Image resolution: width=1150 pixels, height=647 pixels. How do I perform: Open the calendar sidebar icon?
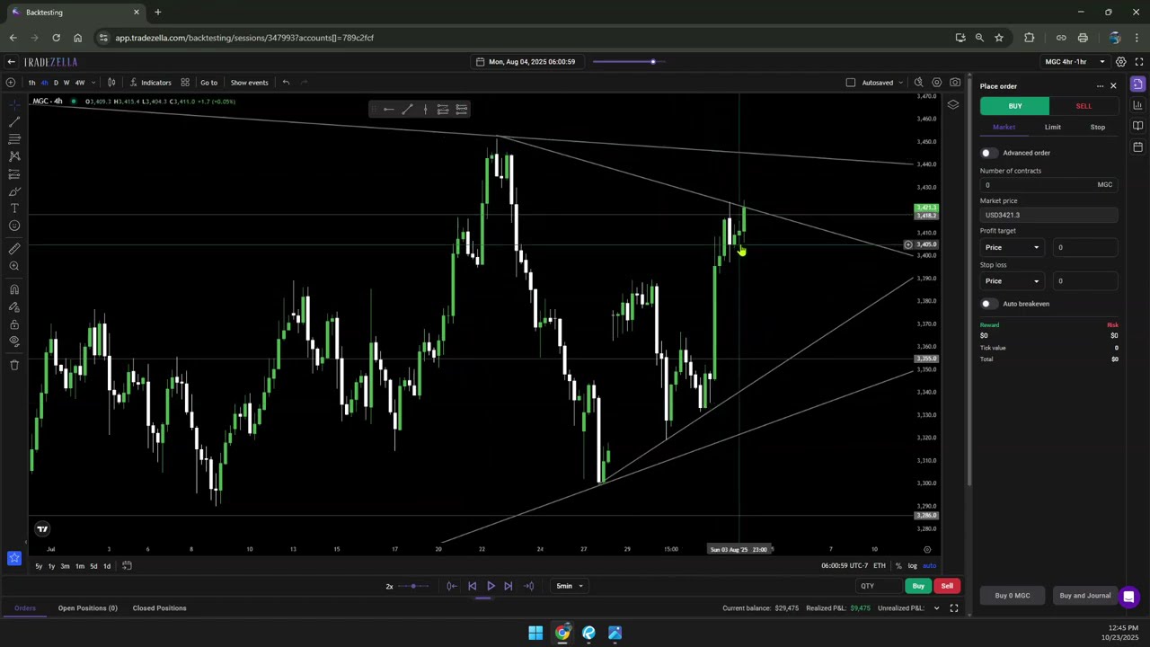coord(1137,146)
